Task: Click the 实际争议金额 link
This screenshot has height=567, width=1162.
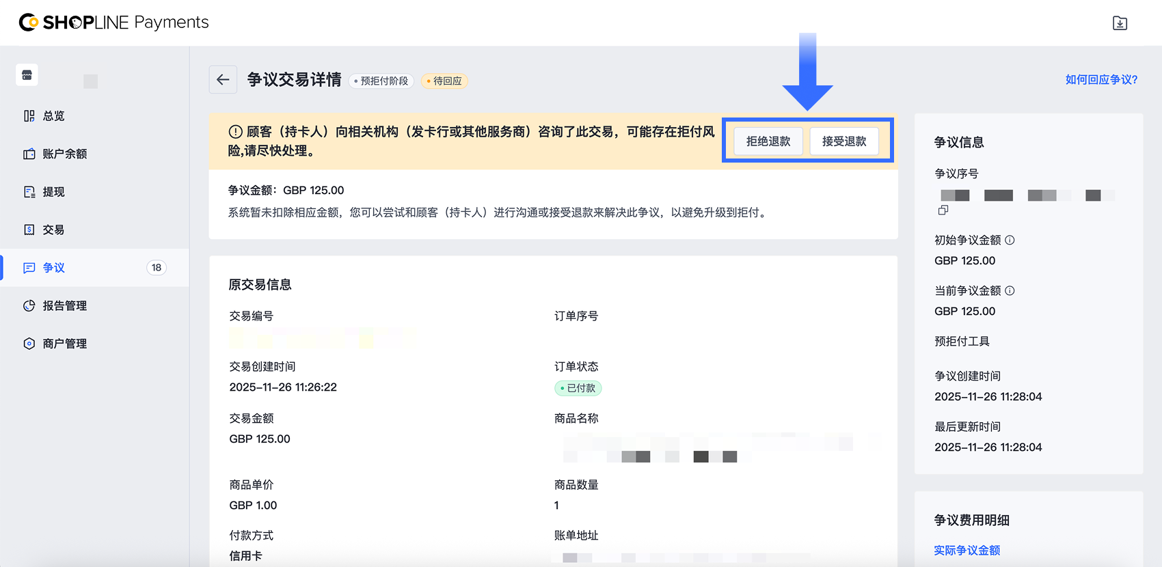Action: click(x=967, y=551)
